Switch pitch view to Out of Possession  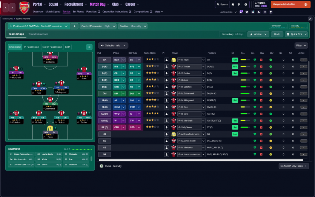pos(52,47)
